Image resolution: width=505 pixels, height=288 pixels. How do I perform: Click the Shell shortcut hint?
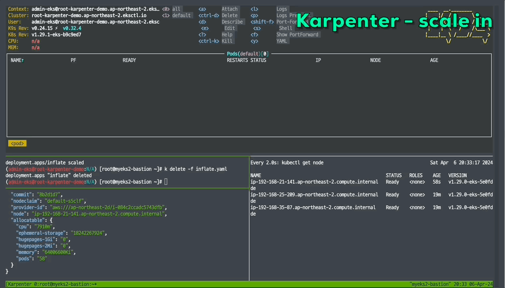pos(286,28)
